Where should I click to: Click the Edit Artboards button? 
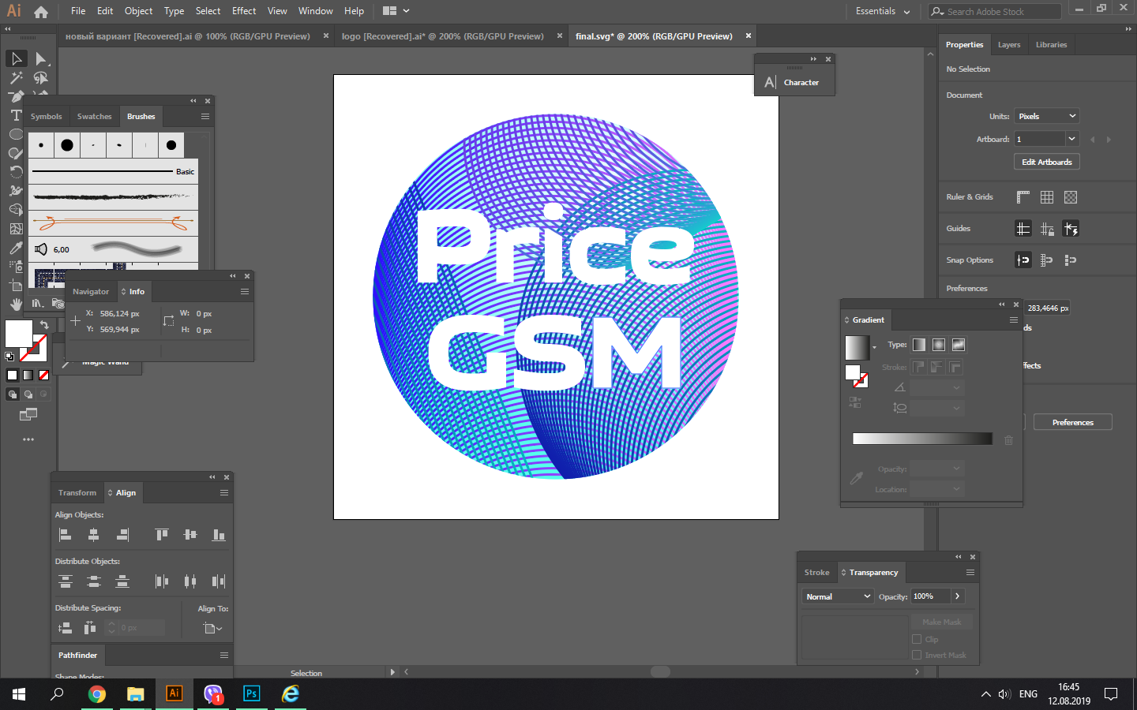click(1046, 162)
